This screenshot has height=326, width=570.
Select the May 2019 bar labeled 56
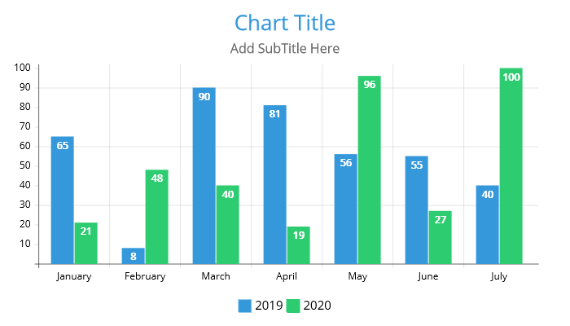[x=346, y=209]
